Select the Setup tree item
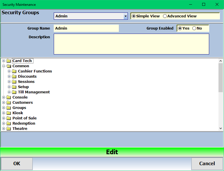Viewport: 224px width, 171px height. tap(23, 87)
